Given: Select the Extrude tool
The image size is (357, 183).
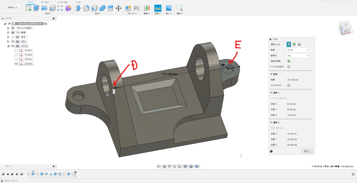Looking at the screenshot, I should click(x=36, y=8).
